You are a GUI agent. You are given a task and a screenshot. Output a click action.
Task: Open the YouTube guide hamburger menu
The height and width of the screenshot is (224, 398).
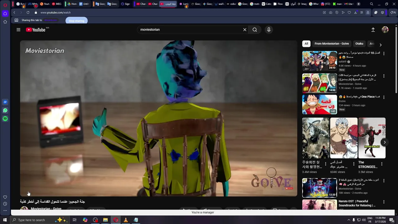click(18, 30)
